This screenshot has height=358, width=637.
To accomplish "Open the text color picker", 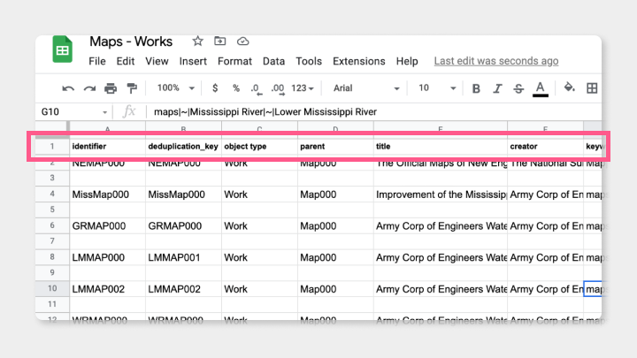I will pos(541,89).
